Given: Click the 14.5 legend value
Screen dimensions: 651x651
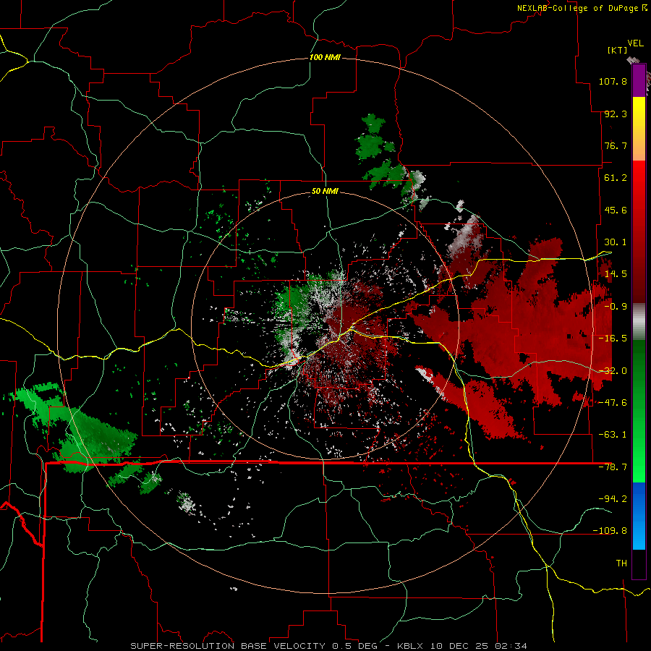Looking at the screenshot, I should (x=616, y=274).
